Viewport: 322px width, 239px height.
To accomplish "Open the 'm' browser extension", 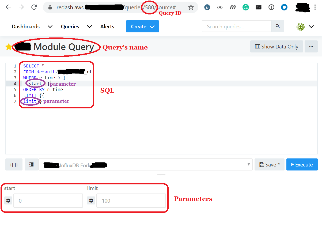I will (x=233, y=7).
